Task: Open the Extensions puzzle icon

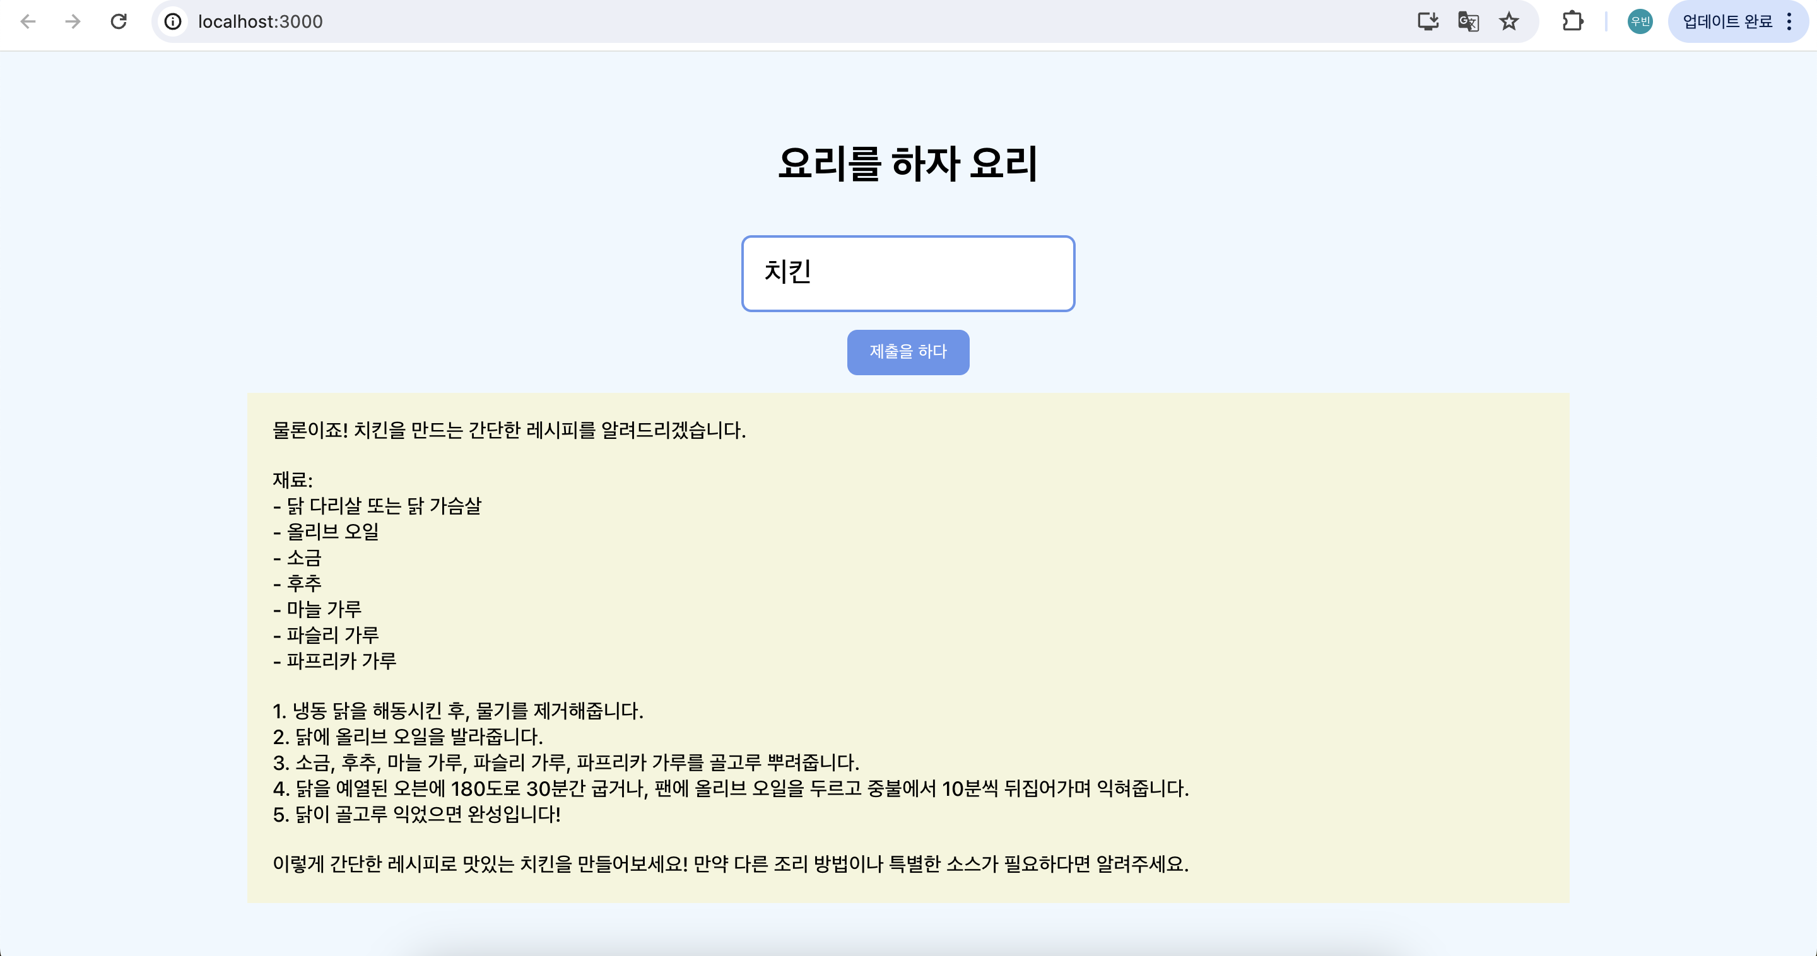Action: (x=1572, y=21)
